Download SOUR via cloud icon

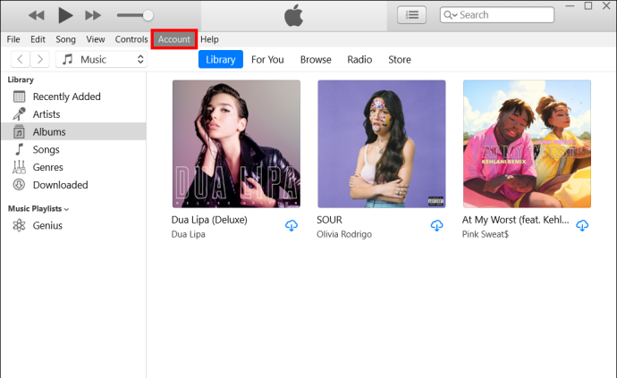[436, 225]
